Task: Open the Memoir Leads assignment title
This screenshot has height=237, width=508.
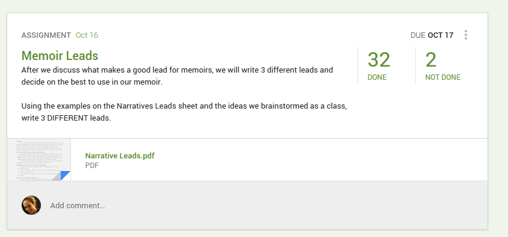Action: (x=60, y=56)
